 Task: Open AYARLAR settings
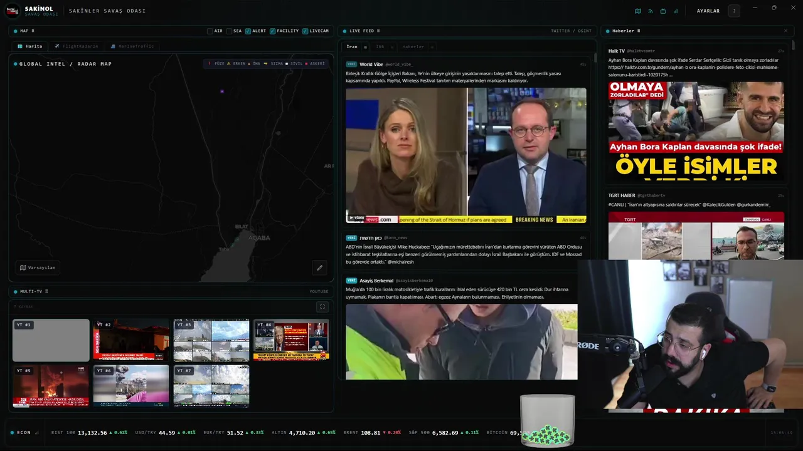708,11
